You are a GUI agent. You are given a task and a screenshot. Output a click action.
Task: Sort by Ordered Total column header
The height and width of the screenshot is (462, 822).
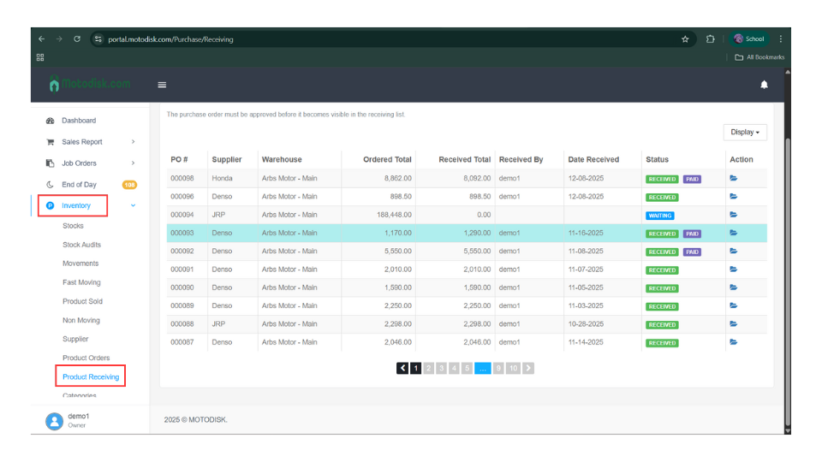click(x=387, y=159)
